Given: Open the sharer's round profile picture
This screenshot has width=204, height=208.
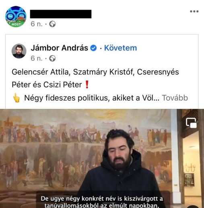Looking at the screenshot, I should tap(16, 17).
